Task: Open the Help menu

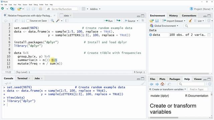Action: point(51,5)
